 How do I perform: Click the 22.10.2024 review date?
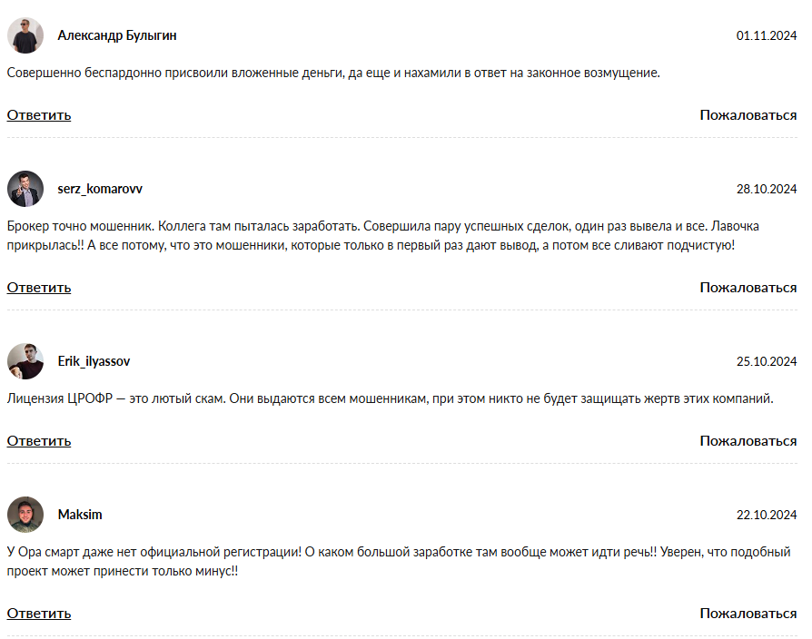click(x=766, y=516)
